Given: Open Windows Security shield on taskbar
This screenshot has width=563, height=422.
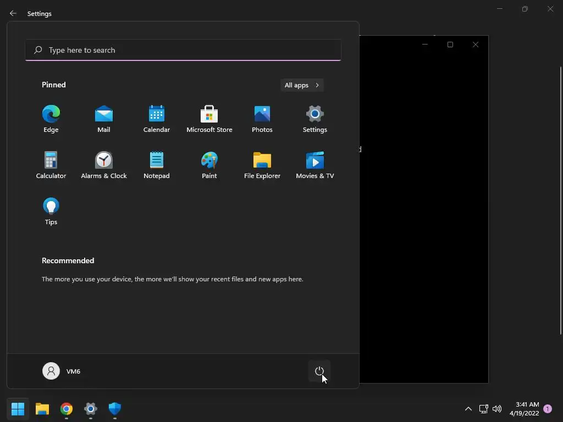Looking at the screenshot, I should 115,409.
